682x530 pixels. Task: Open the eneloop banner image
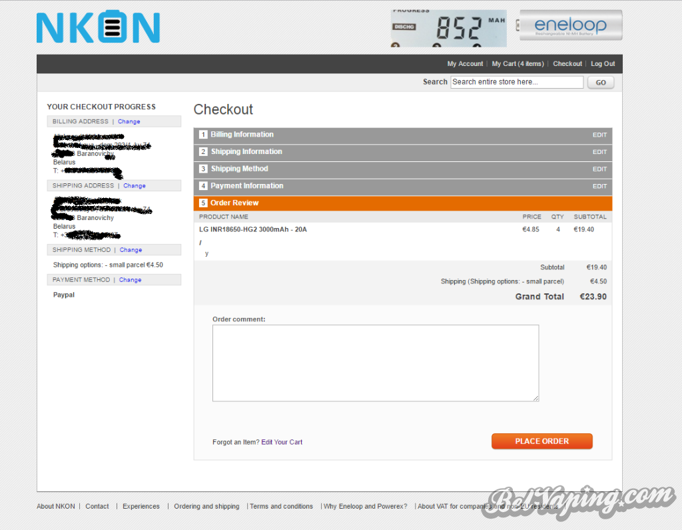click(569, 26)
